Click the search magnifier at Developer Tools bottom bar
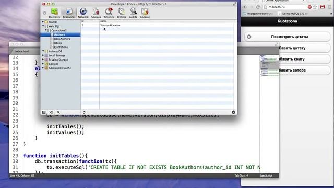 [x=58, y=112]
